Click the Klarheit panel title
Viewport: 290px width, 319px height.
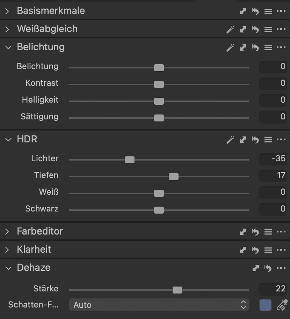[34, 250]
